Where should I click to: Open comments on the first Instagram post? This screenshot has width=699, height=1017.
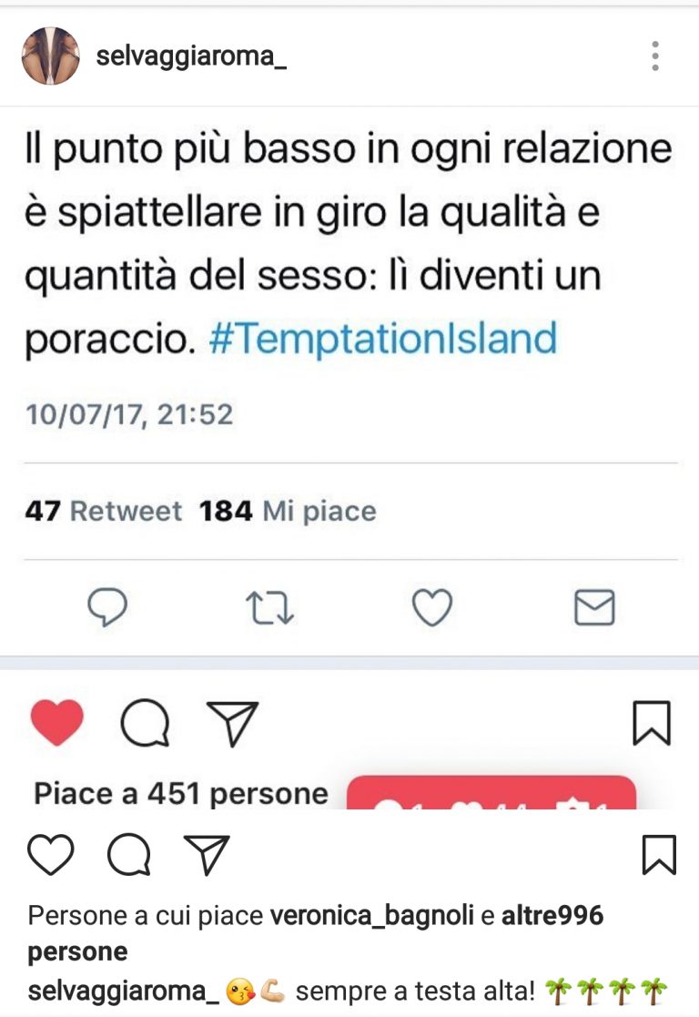tap(146, 723)
